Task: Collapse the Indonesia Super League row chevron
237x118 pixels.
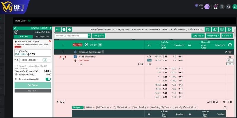Action: coord(63,52)
